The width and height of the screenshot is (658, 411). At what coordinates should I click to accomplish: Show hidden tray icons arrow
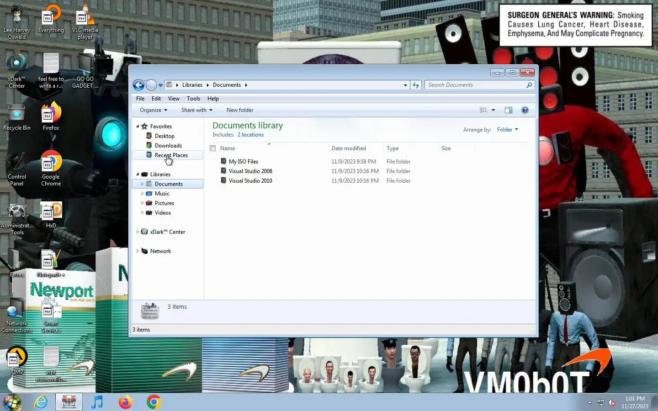[x=589, y=402]
